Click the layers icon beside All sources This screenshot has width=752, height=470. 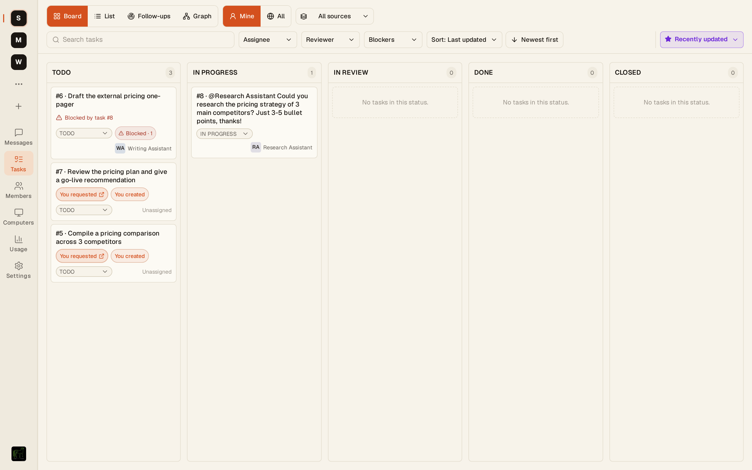pyautogui.click(x=304, y=16)
